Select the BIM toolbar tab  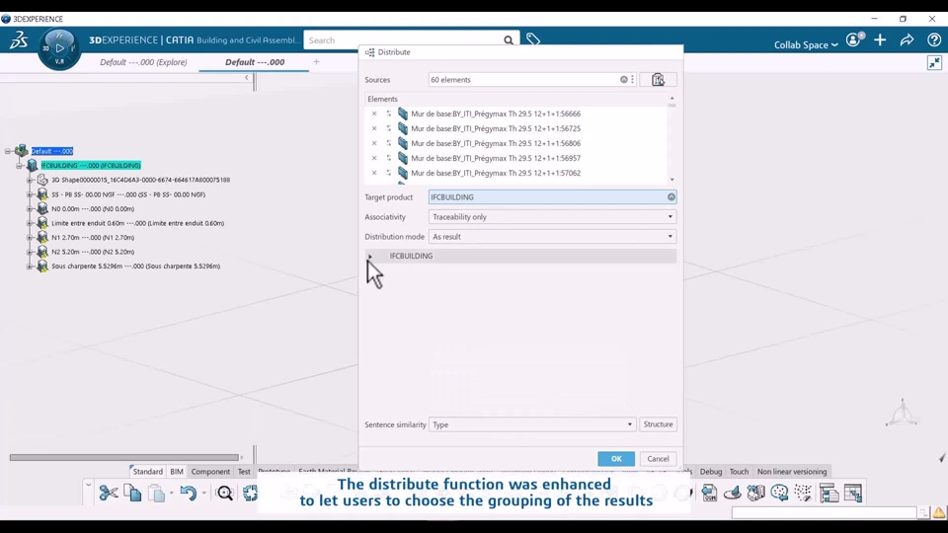click(x=177, y=472)
